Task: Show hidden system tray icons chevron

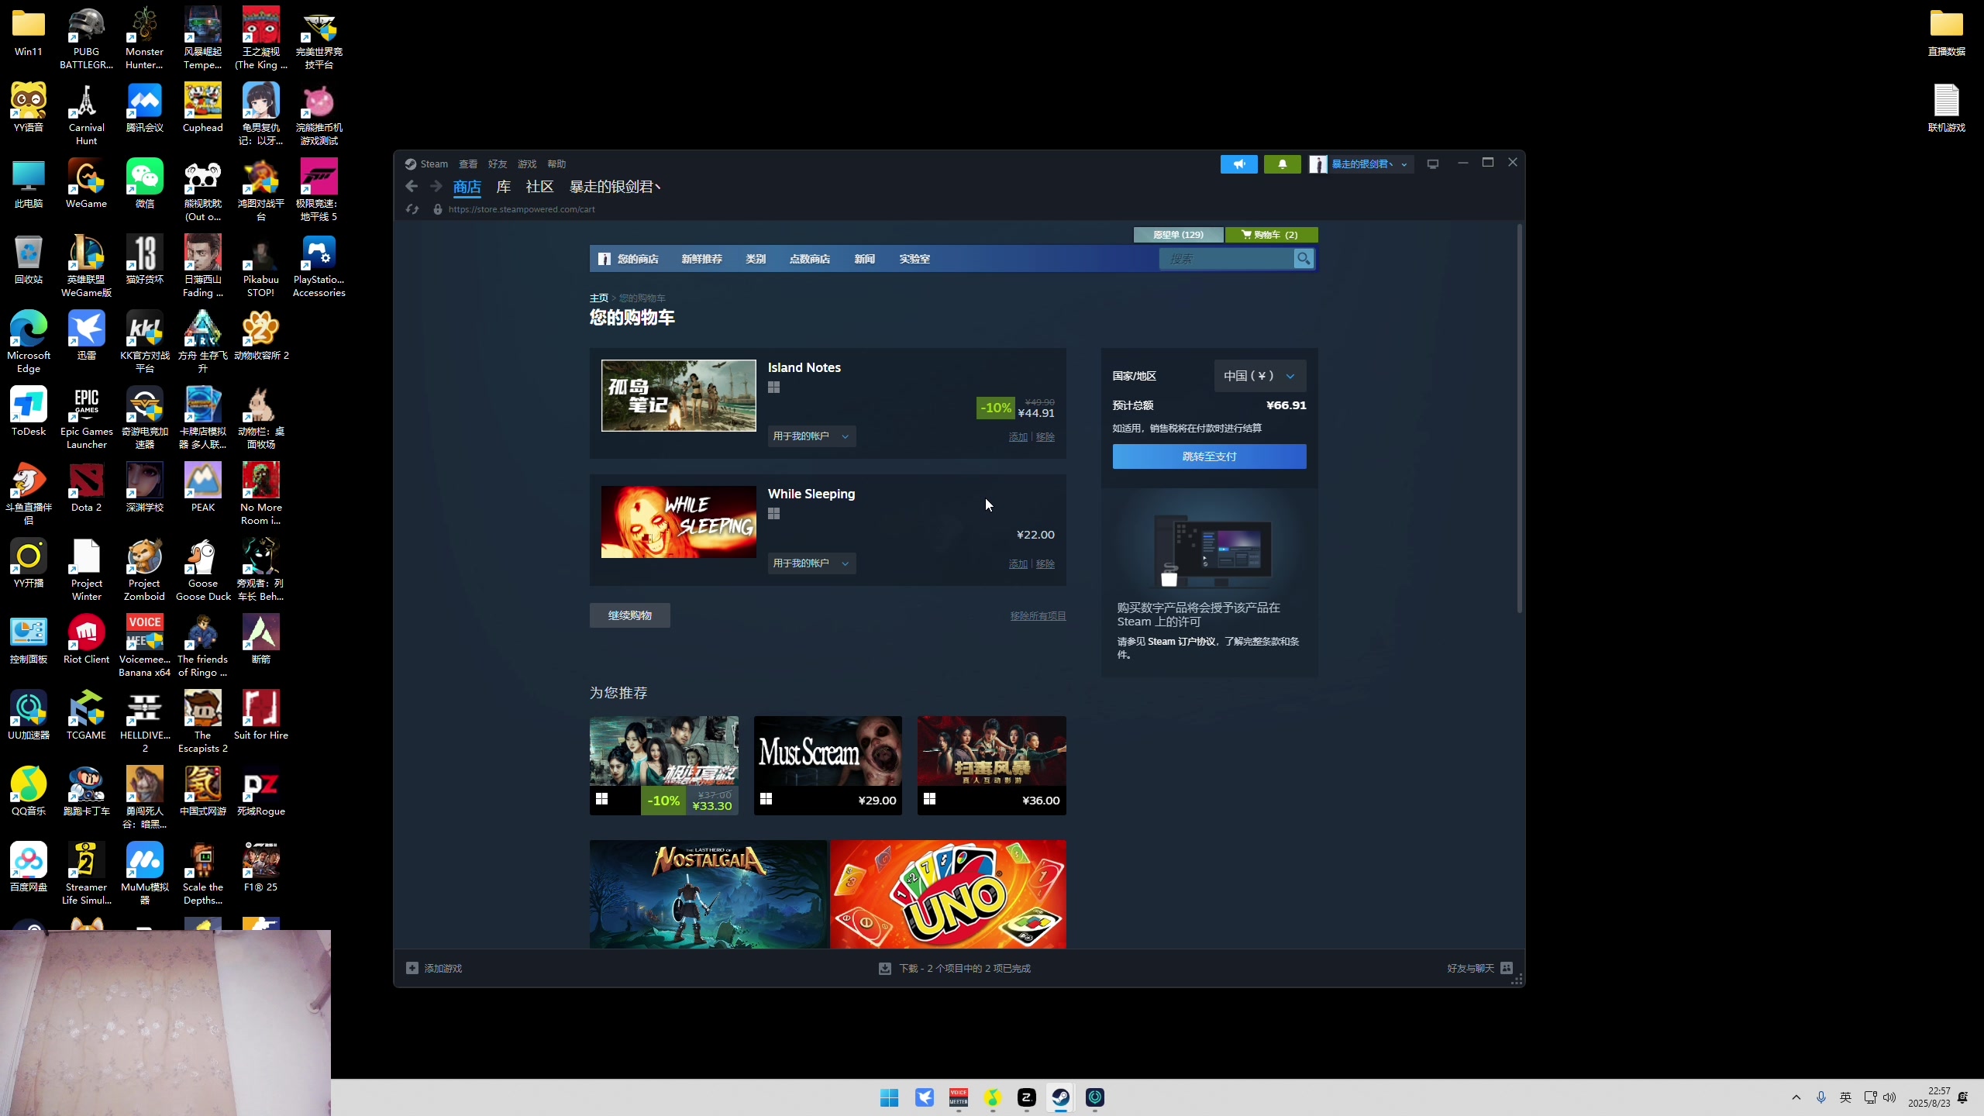Action: 1796,1097
